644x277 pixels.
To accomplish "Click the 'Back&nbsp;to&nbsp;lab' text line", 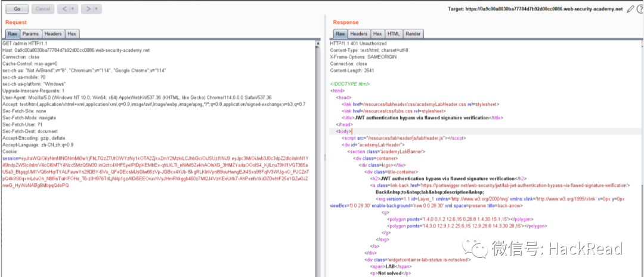I will pyautogui.click(x=429, y=192).
